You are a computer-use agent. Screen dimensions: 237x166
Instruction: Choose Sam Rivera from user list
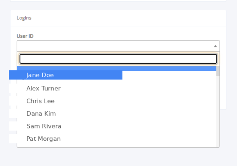tap(44, 126)
